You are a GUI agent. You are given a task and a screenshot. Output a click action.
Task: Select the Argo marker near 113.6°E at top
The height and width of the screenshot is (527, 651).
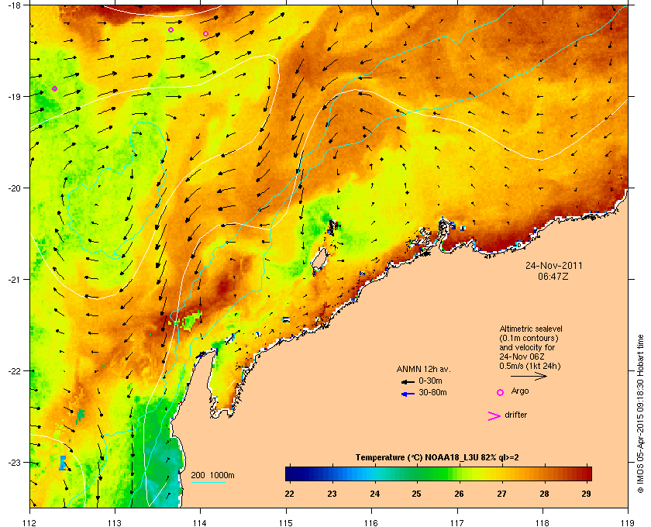click(x=170, y=30)
